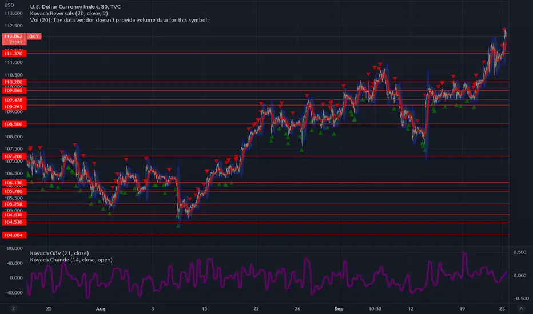Select the Kovach Reversals indicator legend
The height and width of the screenshot is (314, 533).
[69, 13]
